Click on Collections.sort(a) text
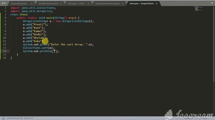The image size is (215, 120). 38,48
